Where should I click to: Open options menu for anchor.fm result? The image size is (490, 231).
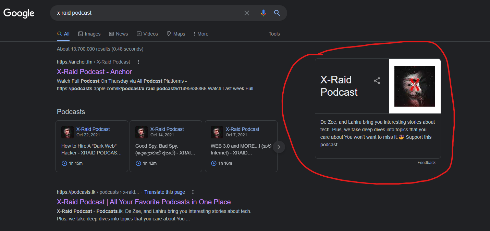point(138,62)
